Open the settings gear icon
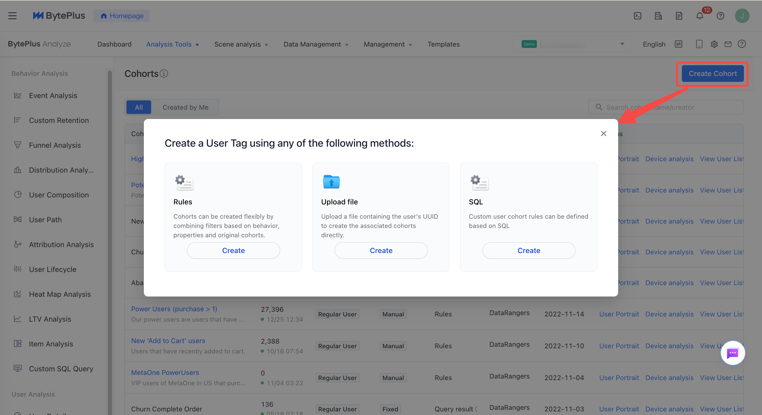The height and width of the screenshot is (415, 762). 714,44
